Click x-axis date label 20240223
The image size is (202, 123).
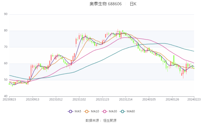tap(194, 99)
